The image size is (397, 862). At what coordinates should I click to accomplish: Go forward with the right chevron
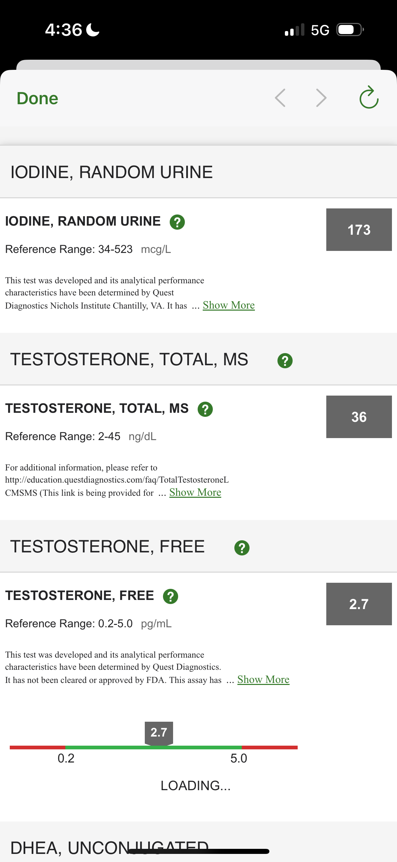pos(321,98)
